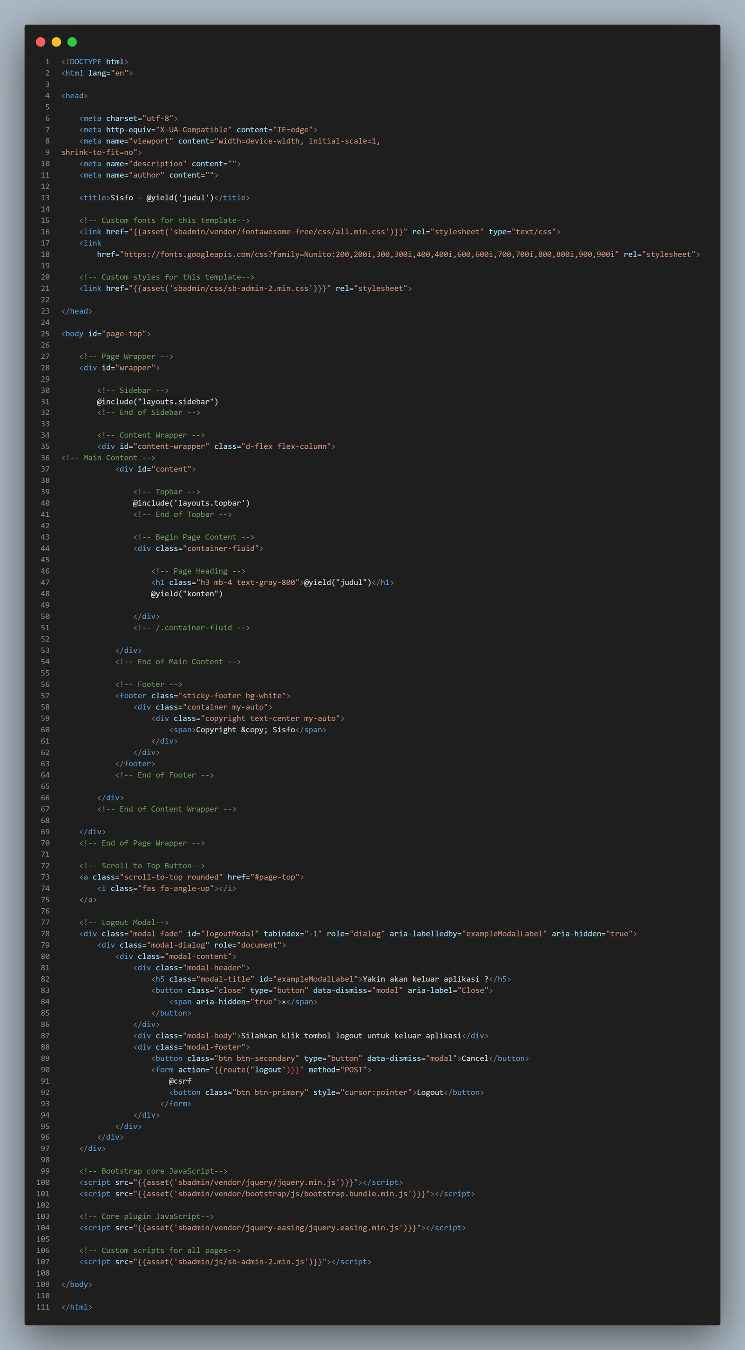Click the 'Copyright &copy; Sisfo' span line
This screenshot has width=745, height=1350.
point(248,730)
